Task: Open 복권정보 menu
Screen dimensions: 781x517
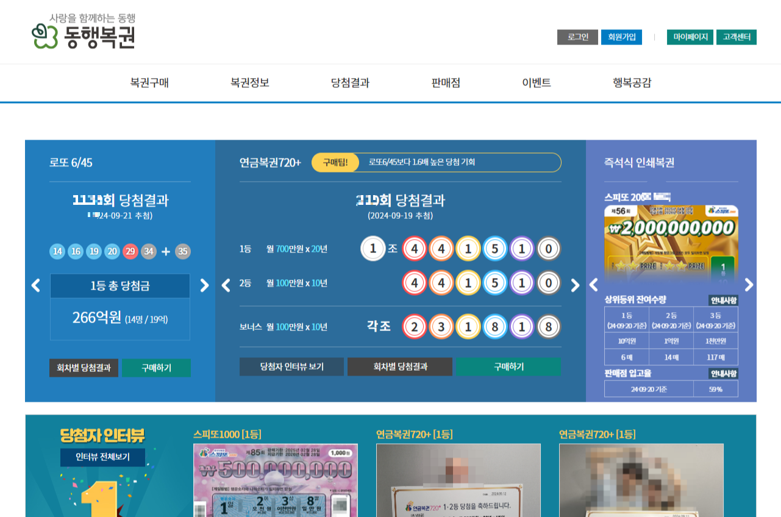Action: pyautogui.click(x=250, y=83)
